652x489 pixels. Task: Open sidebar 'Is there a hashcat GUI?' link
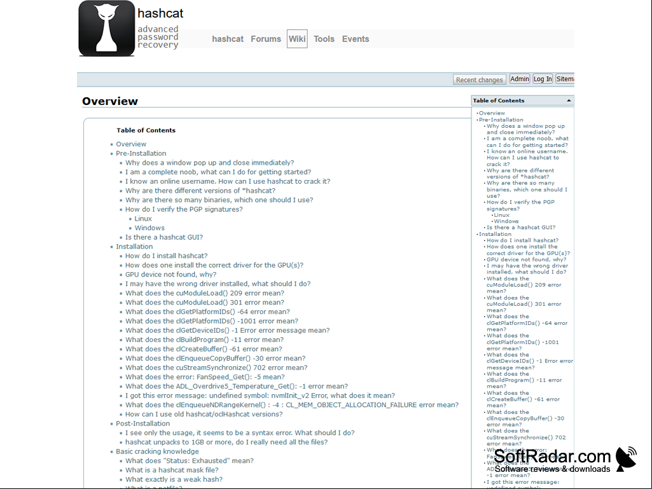click(521, 228)
